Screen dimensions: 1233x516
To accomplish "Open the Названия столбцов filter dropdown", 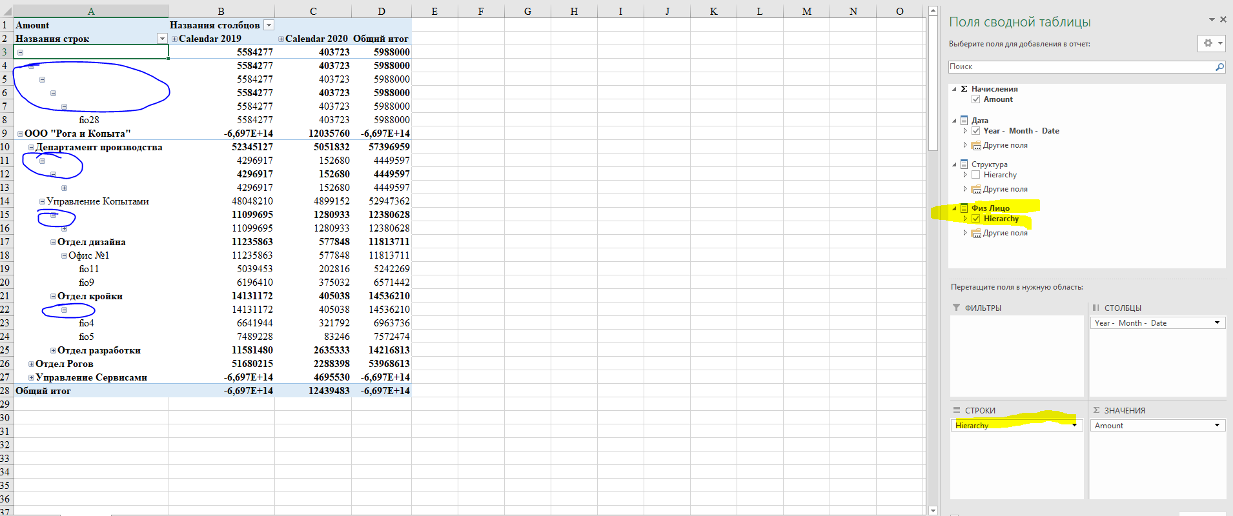I will pyautogui.click(x=269, y=25).
